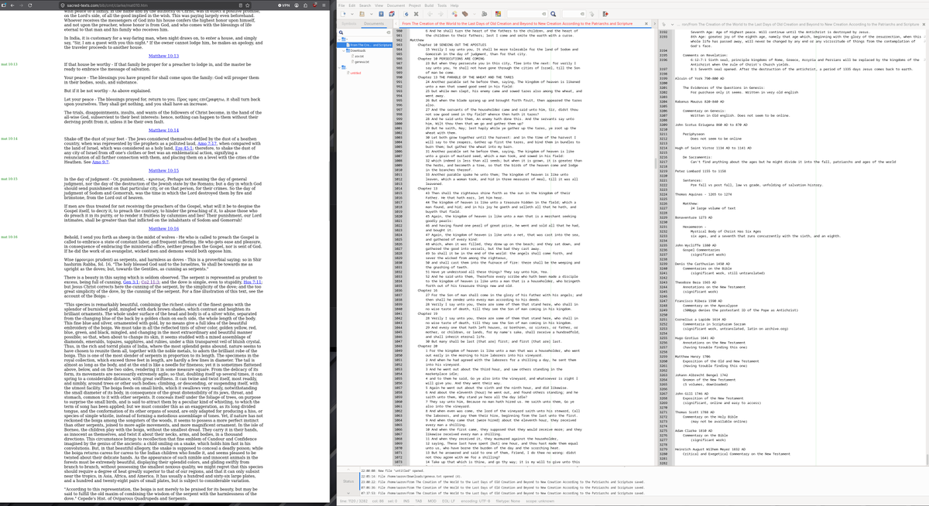Open the Status tab in message window

(x=348, y=481)
